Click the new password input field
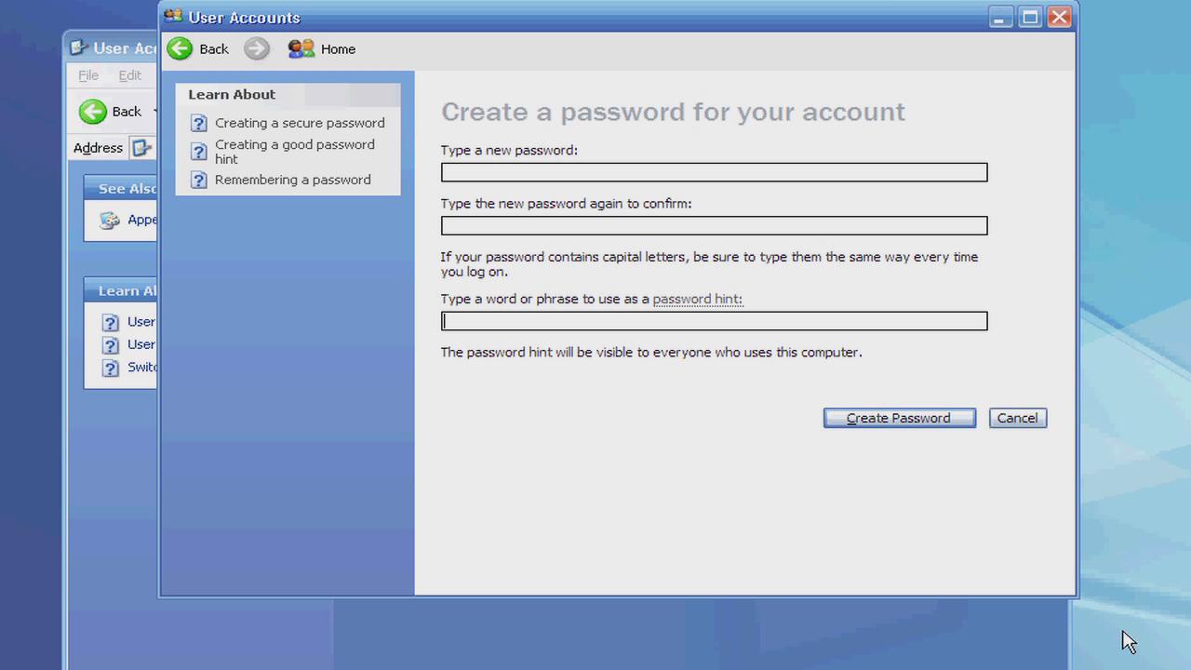The image size is (1191, 670). tap(714, 172)
